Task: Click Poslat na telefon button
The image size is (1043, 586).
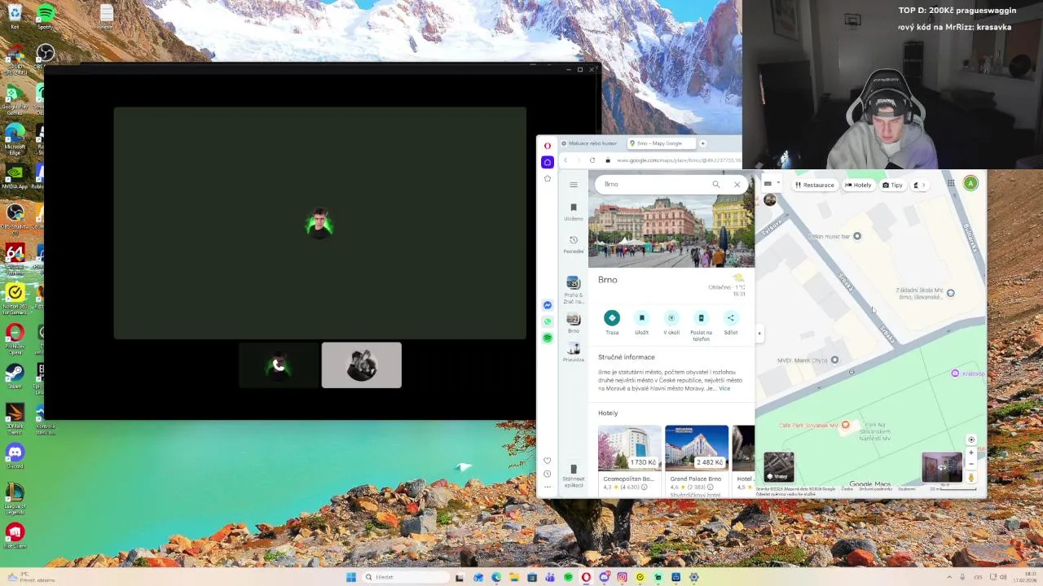Action: [701, 326]
